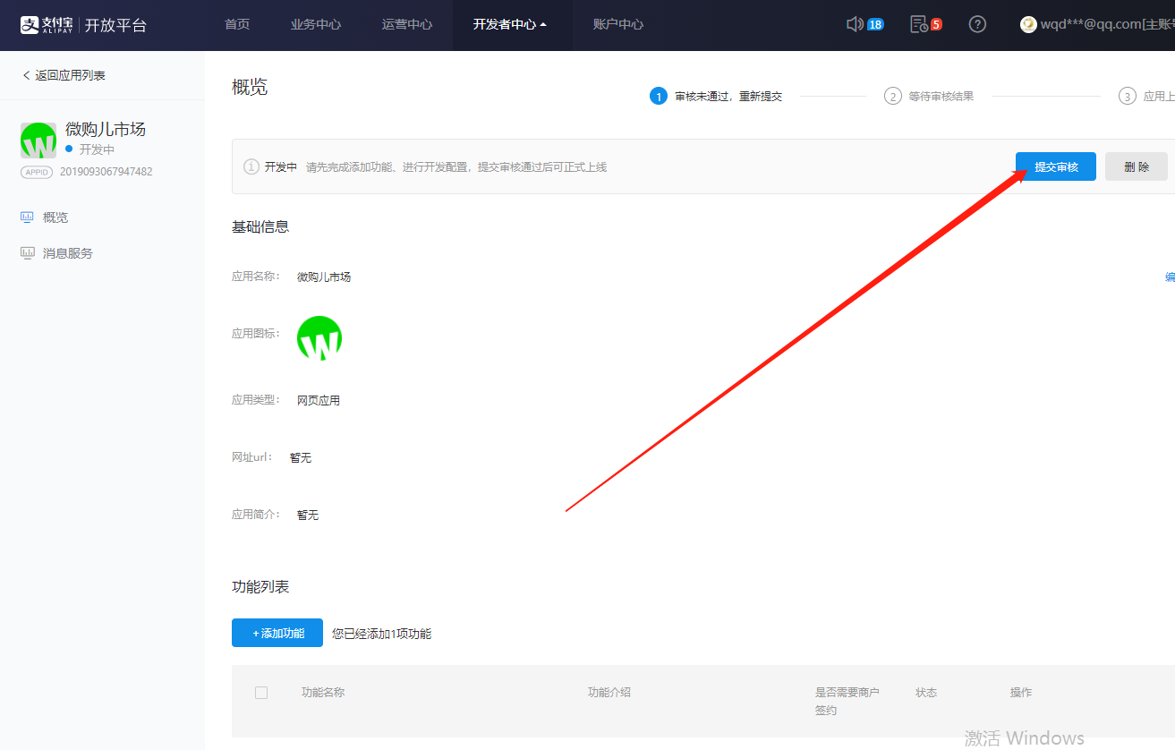Go back via 返回应用列表 arrow link
1175x750 pixels.
click(x=64, y=75)
